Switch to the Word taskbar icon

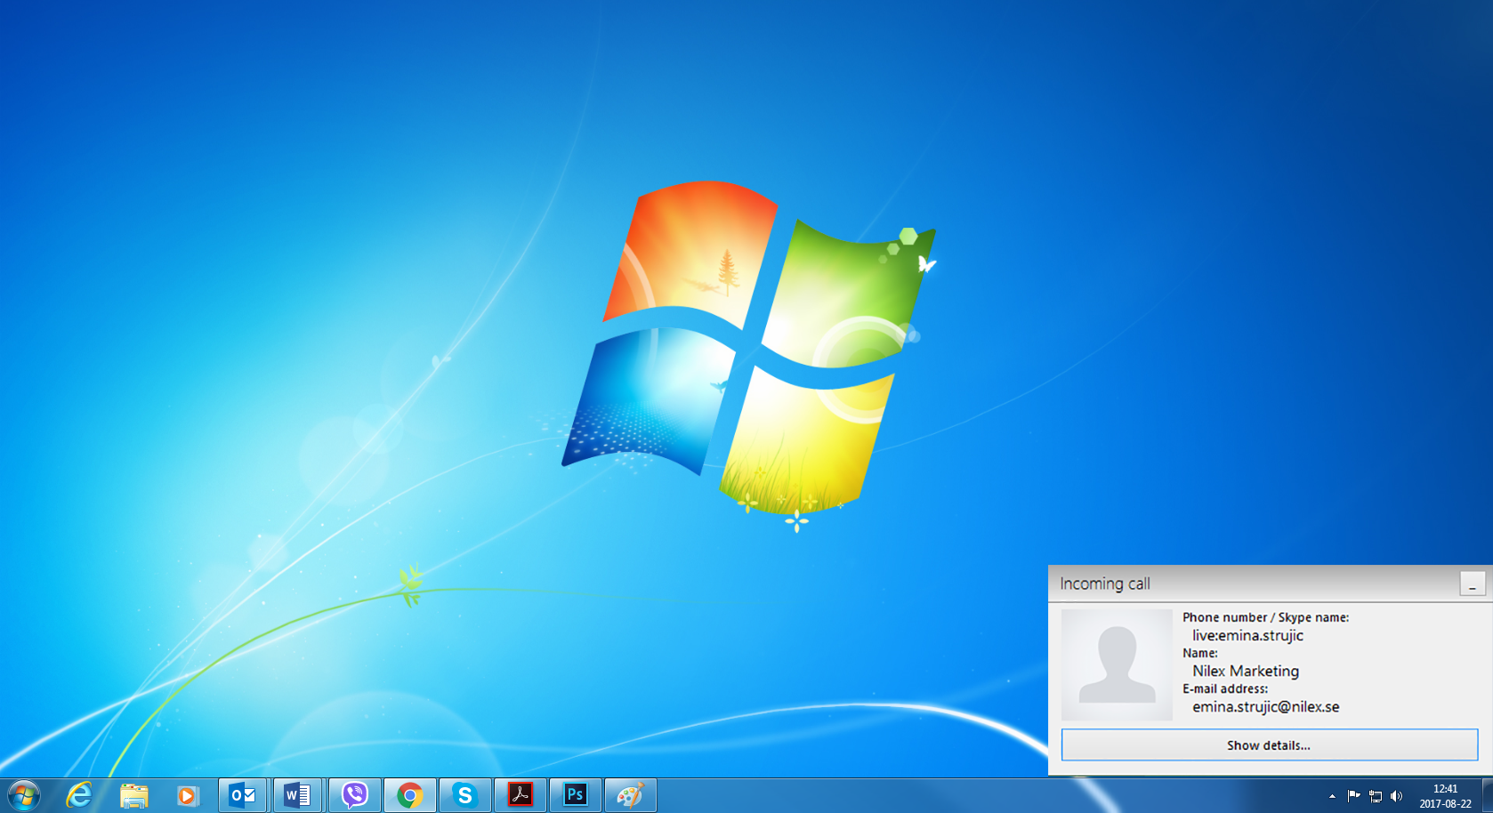[297, 794]
